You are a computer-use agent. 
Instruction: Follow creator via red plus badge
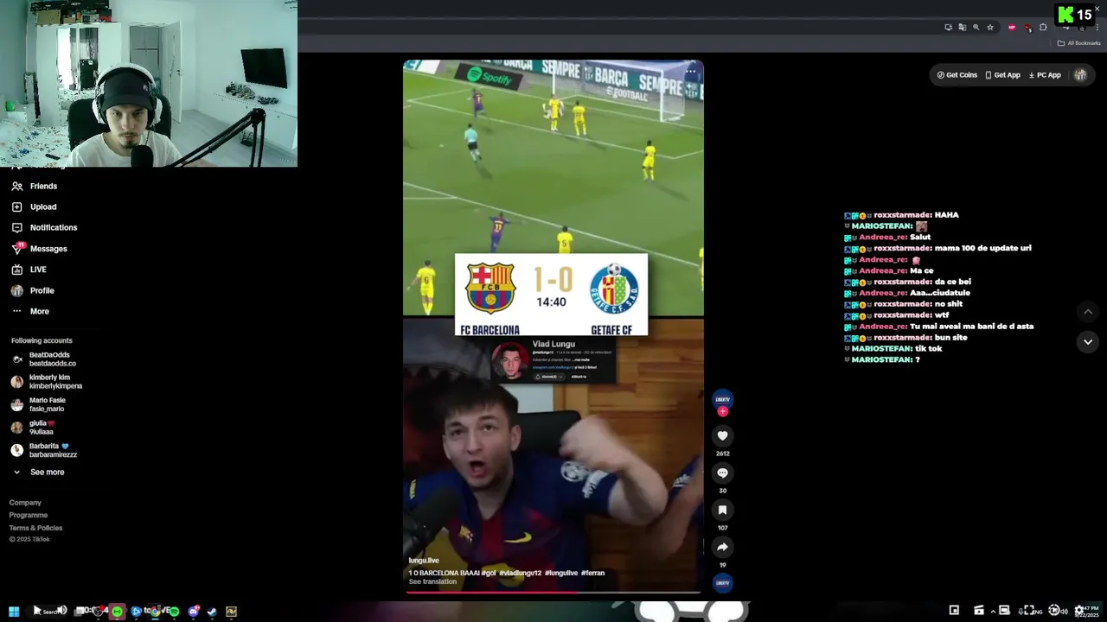722,412
